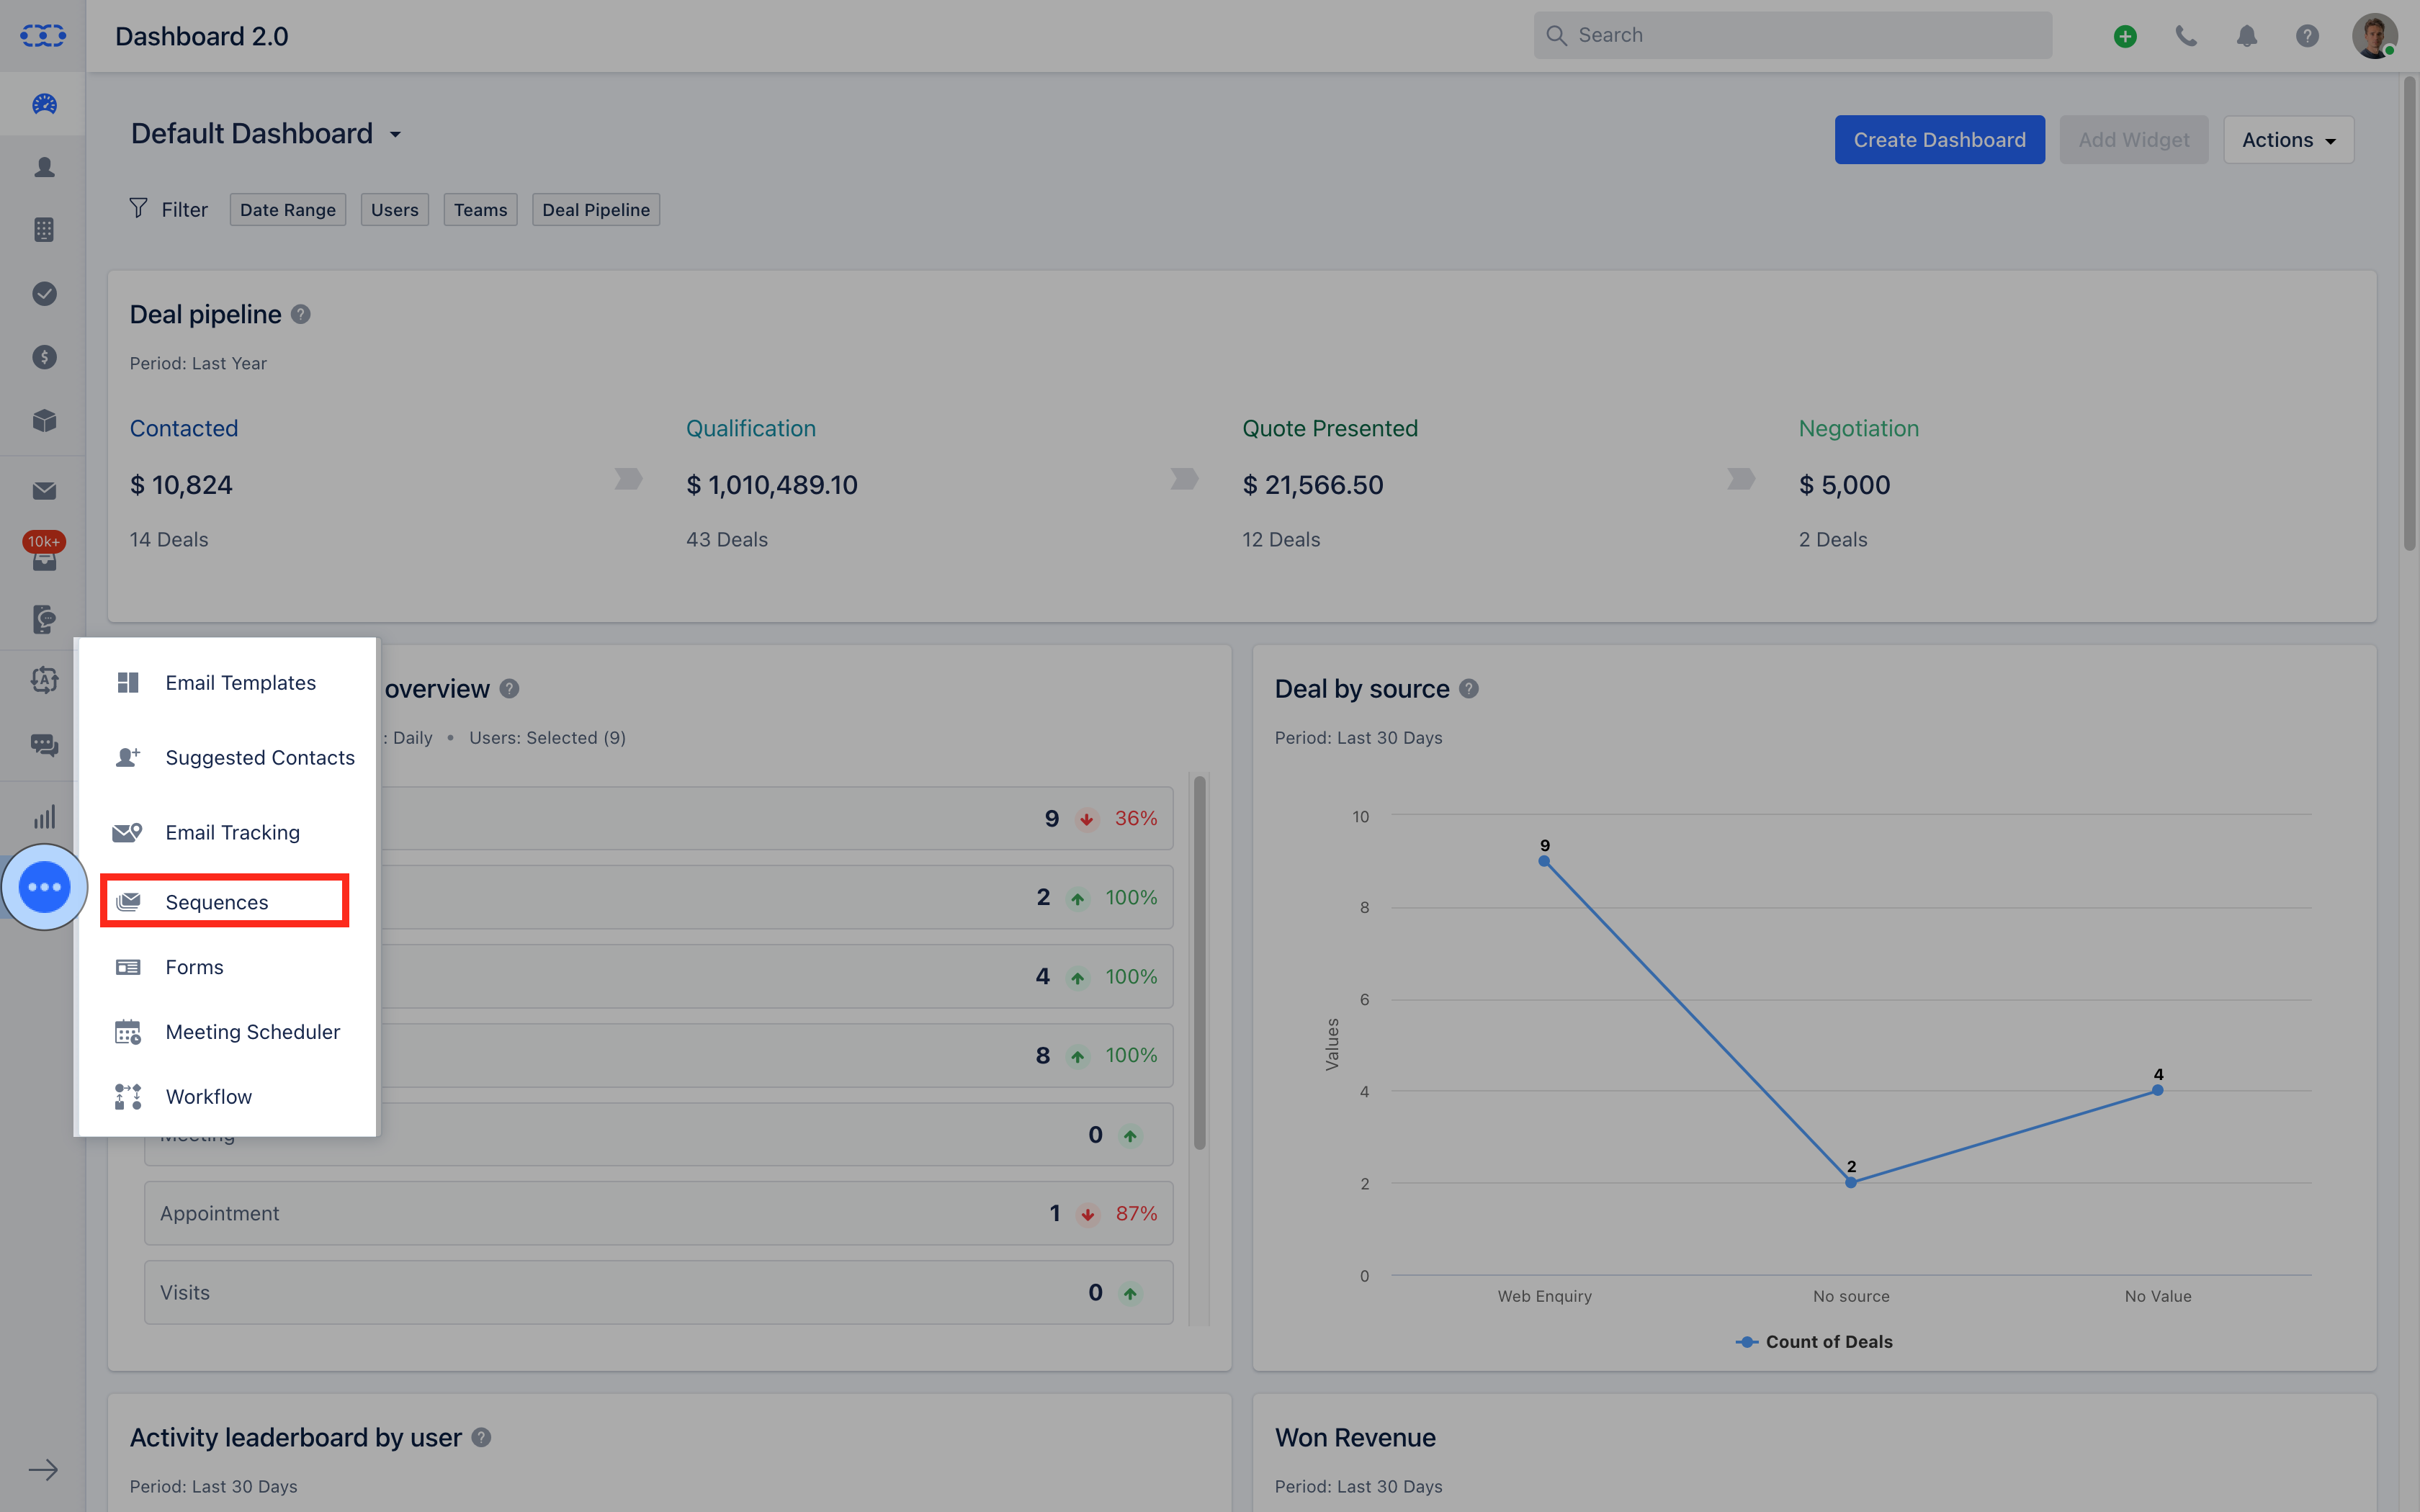Open Contacts from the left sidebar

(x=43, y=168)
